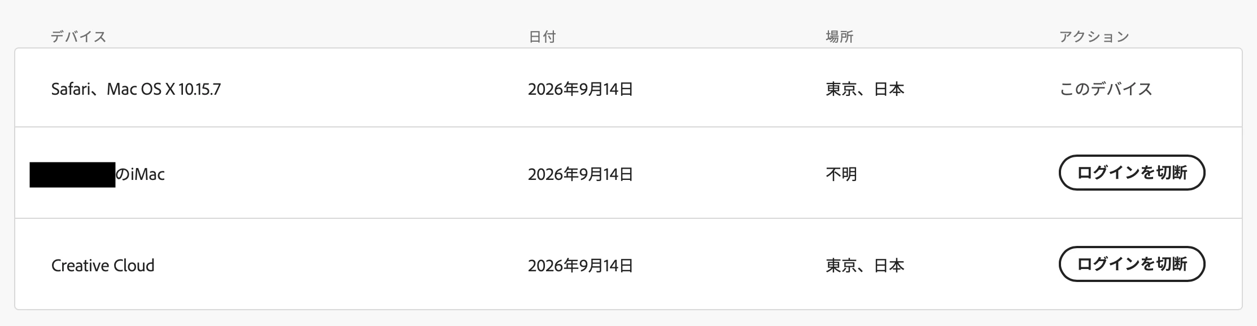Screen dimensions: 1257x326
Task: Click the 日付 column header
Action: [542, 37]
